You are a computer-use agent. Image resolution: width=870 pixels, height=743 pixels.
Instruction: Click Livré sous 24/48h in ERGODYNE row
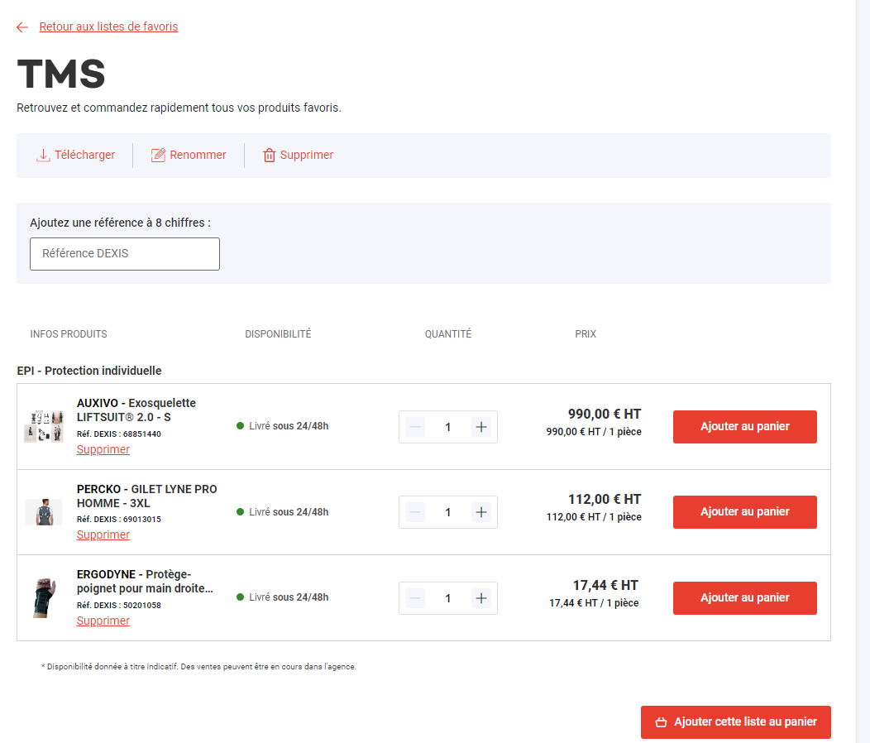(x=282, y=597)
